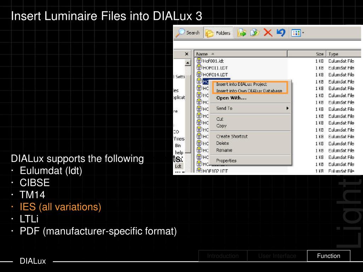Open the Introduction slide tab
Viewport: 363px width, 272px height.
pos(223,256)
